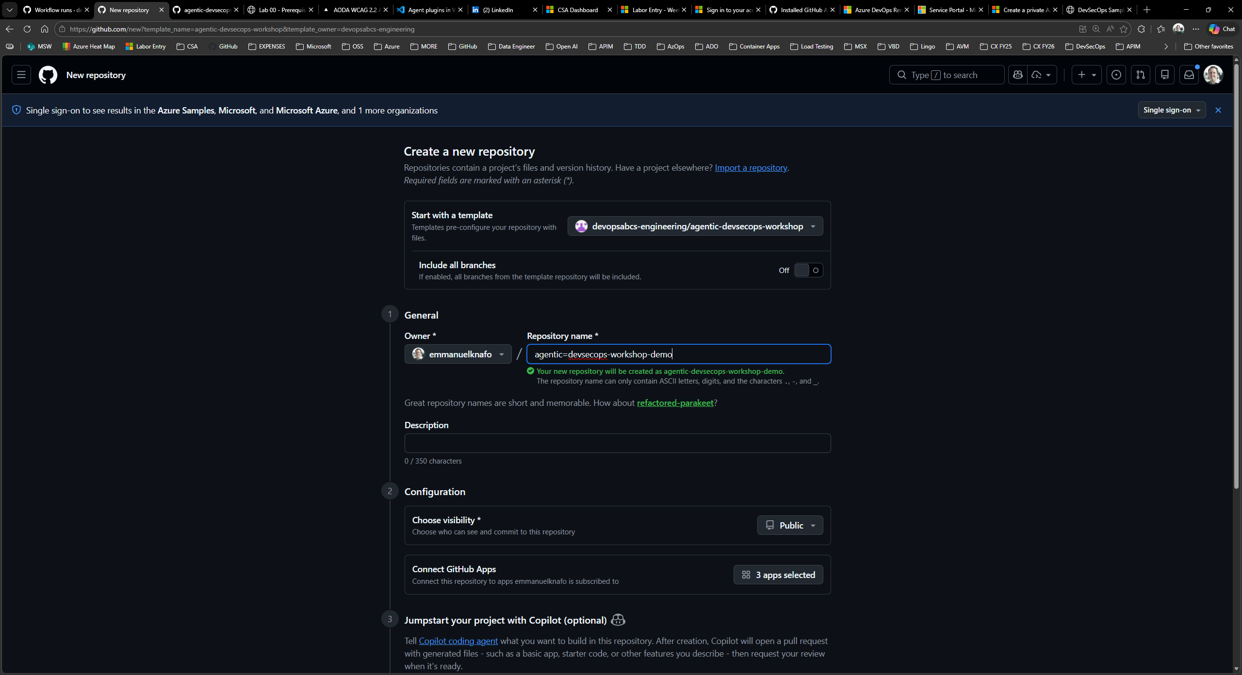Open the template repository dropdown
This screenshot has width=1242, height=675.
[x=694, y=226]
